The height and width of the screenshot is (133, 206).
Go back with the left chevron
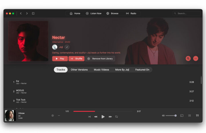[x=21, y=13]
